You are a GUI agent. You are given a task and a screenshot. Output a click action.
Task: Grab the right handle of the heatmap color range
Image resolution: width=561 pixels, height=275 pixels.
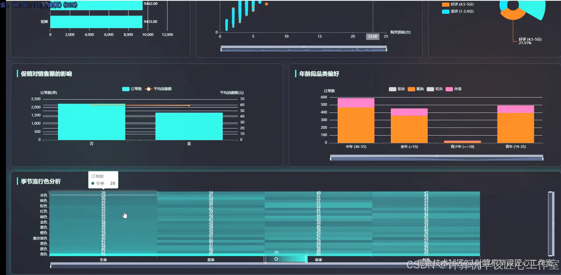(x=306, y=259)
